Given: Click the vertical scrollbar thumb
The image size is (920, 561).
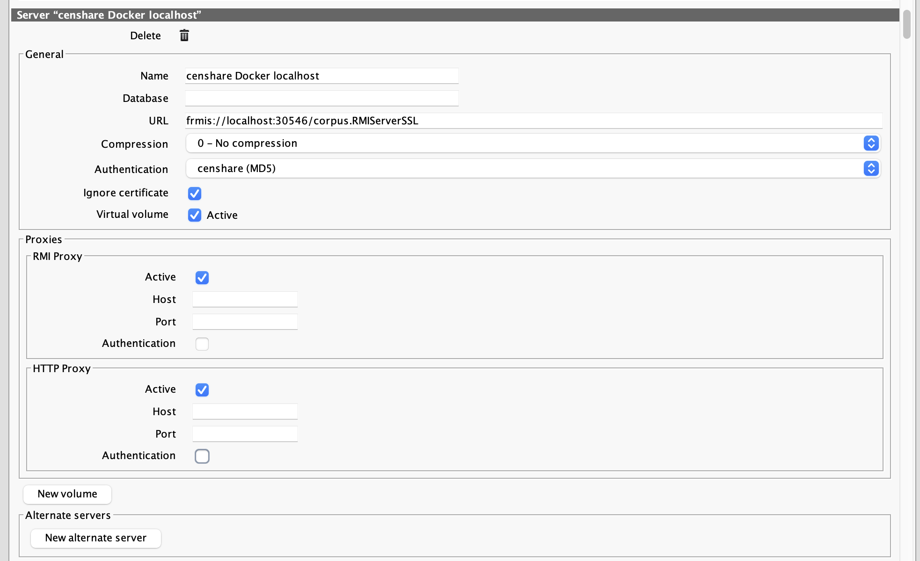Looking at the screenshot, I should [x=907, y=24].
